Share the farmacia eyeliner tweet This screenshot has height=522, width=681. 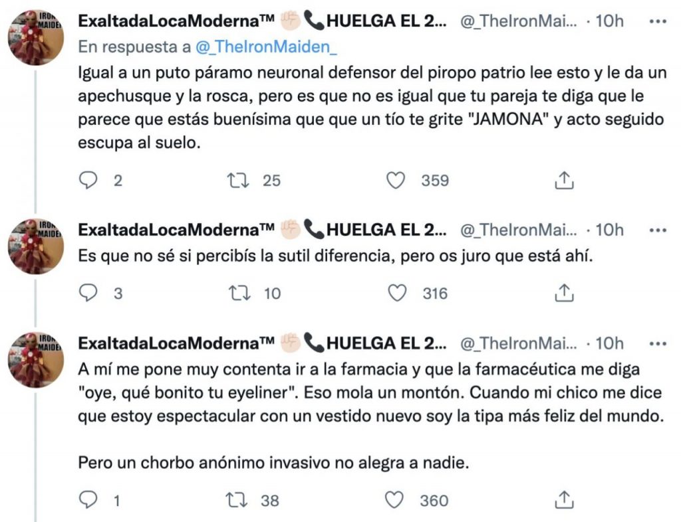(x=563, y=499)
